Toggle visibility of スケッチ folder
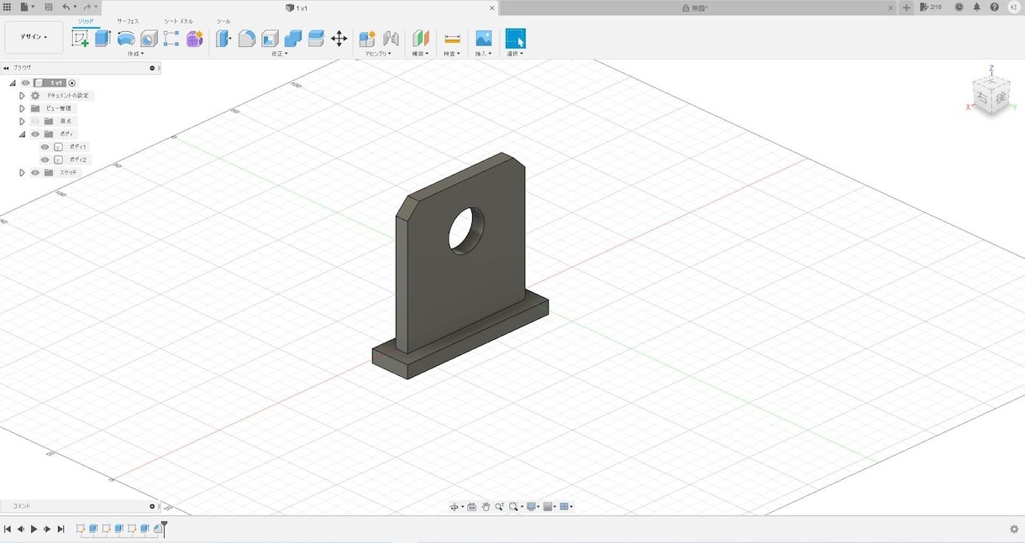 (35, 173)
